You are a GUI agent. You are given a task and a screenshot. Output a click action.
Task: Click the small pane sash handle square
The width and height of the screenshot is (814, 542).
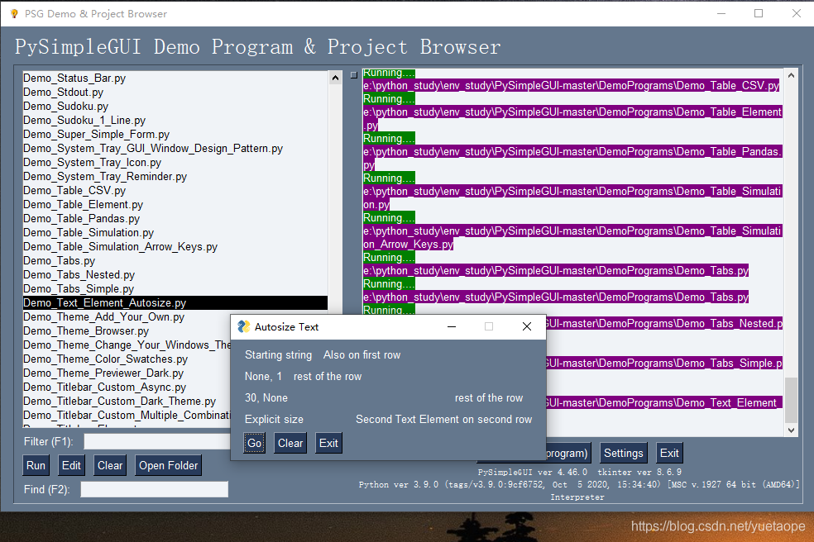pyautogui.click(x=354, y=74)
